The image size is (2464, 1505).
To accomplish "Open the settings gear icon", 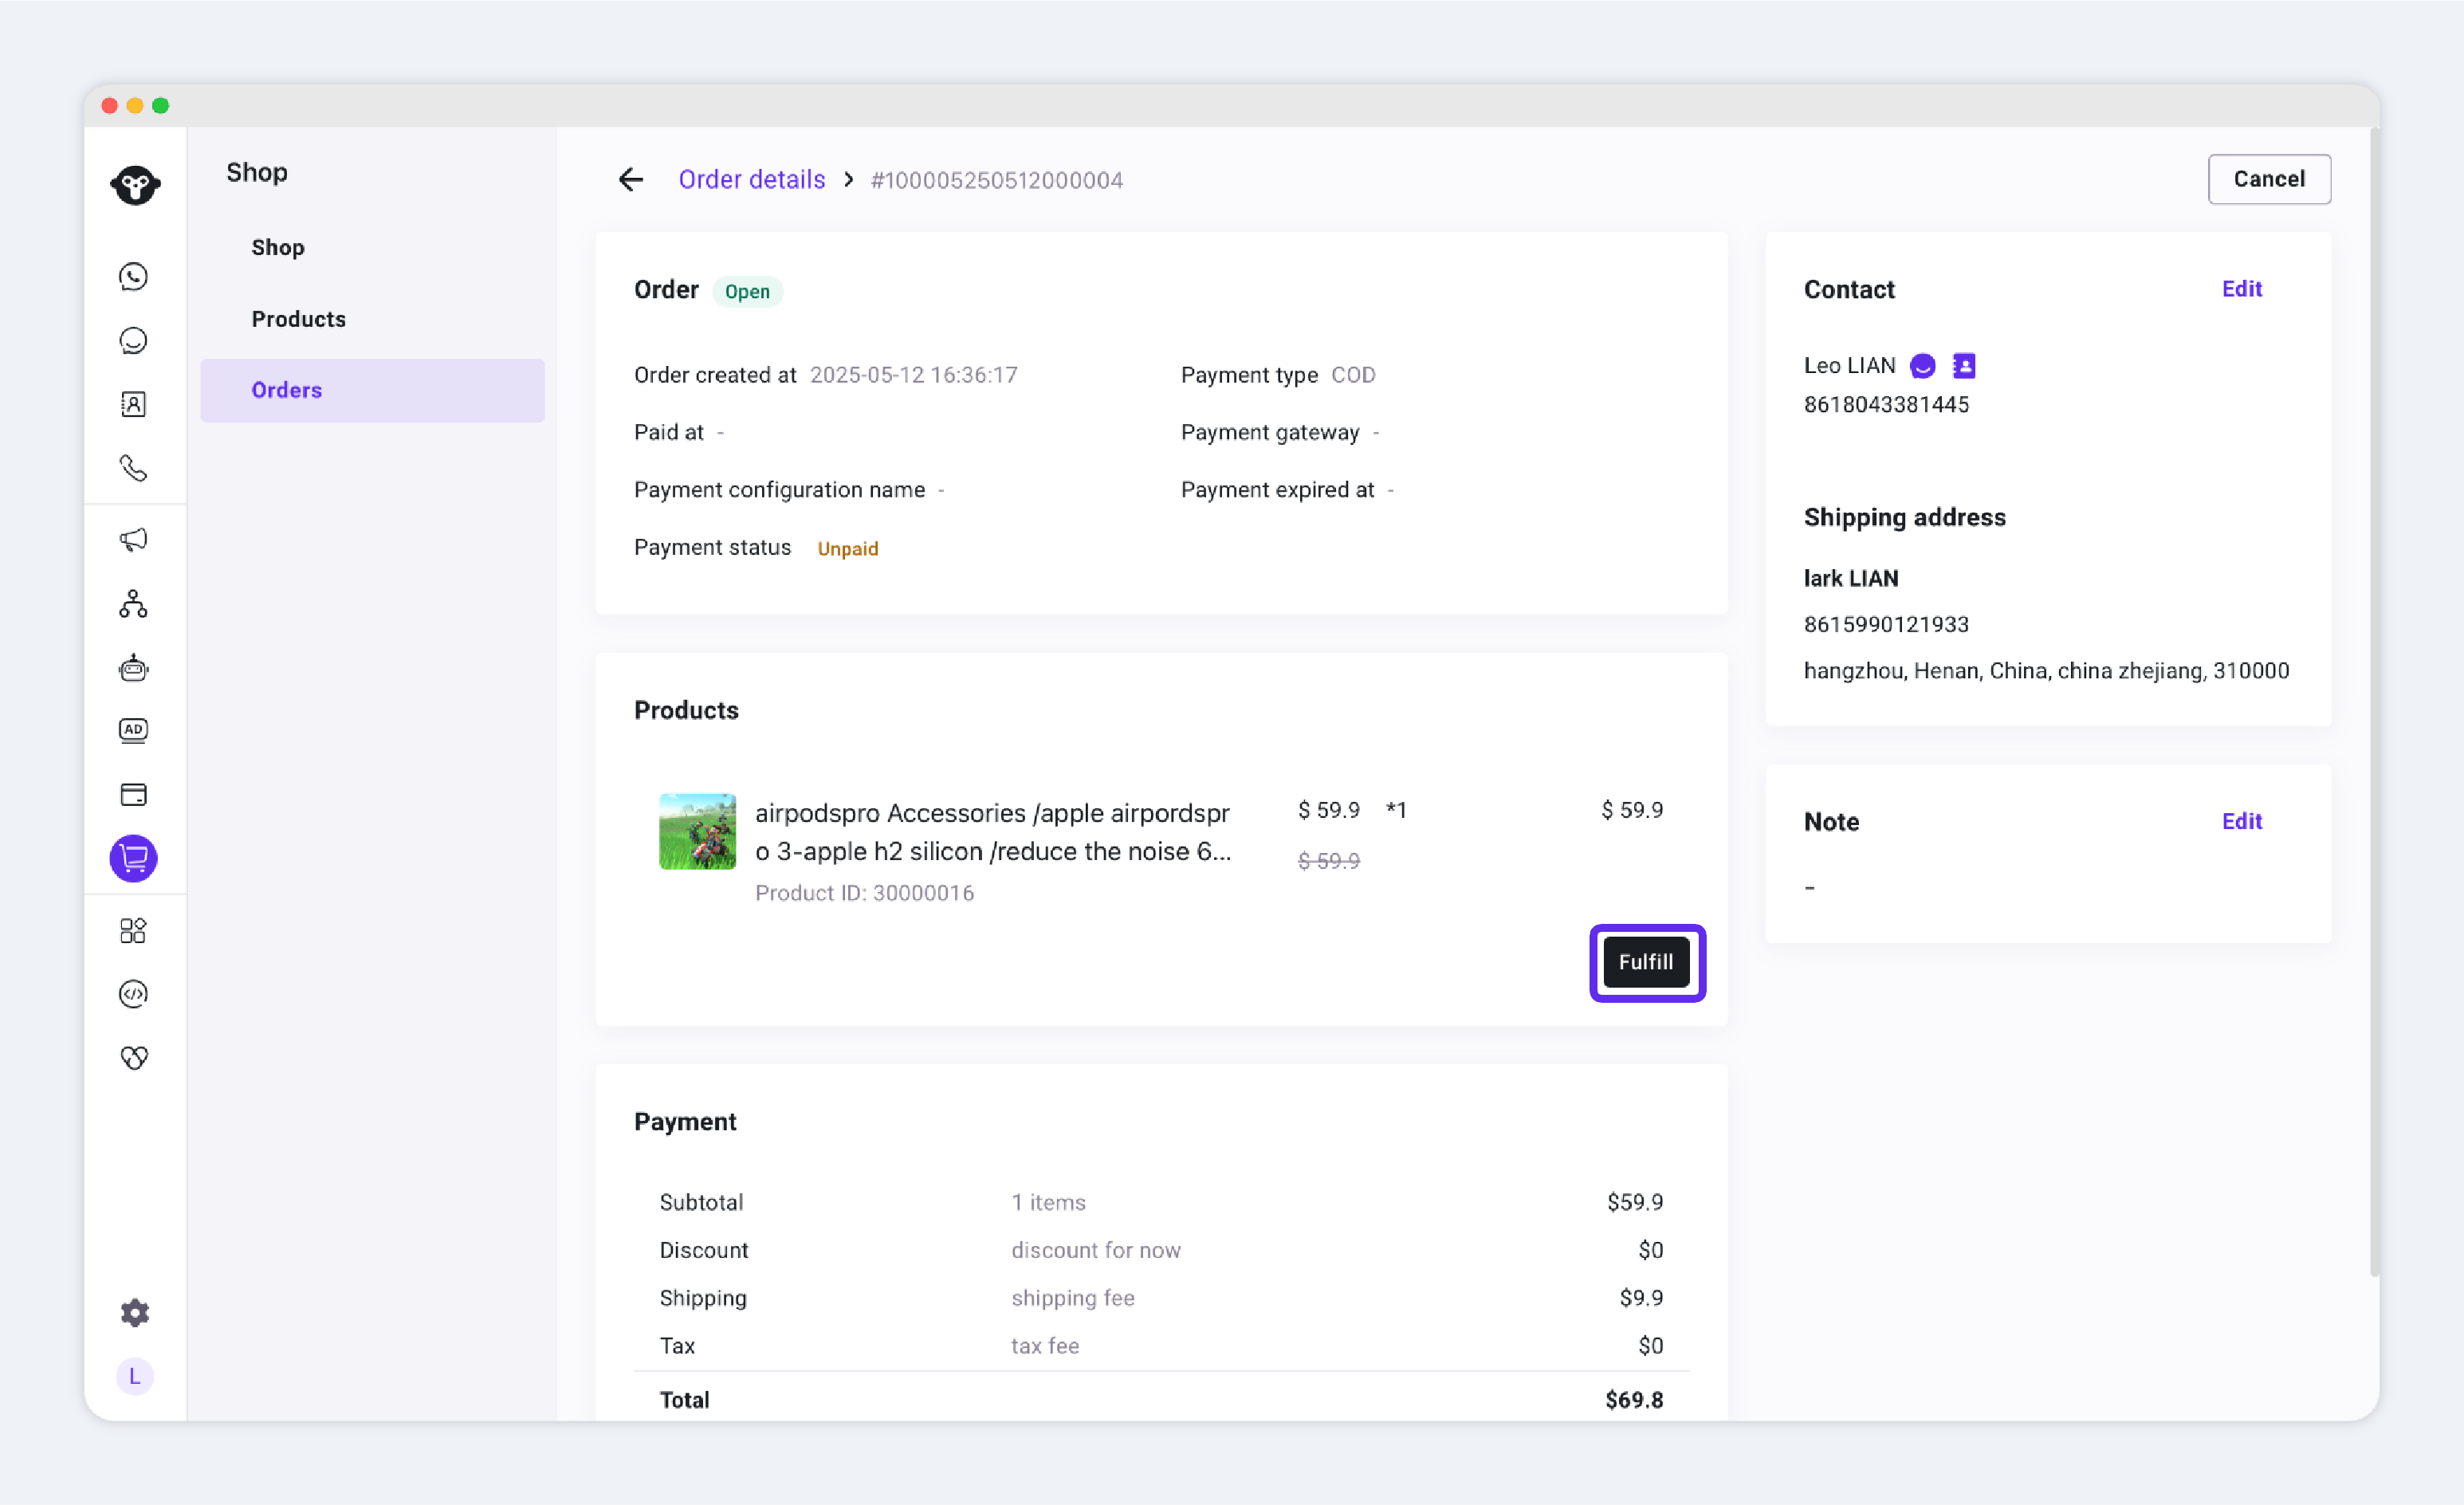I will (134, 1312).
